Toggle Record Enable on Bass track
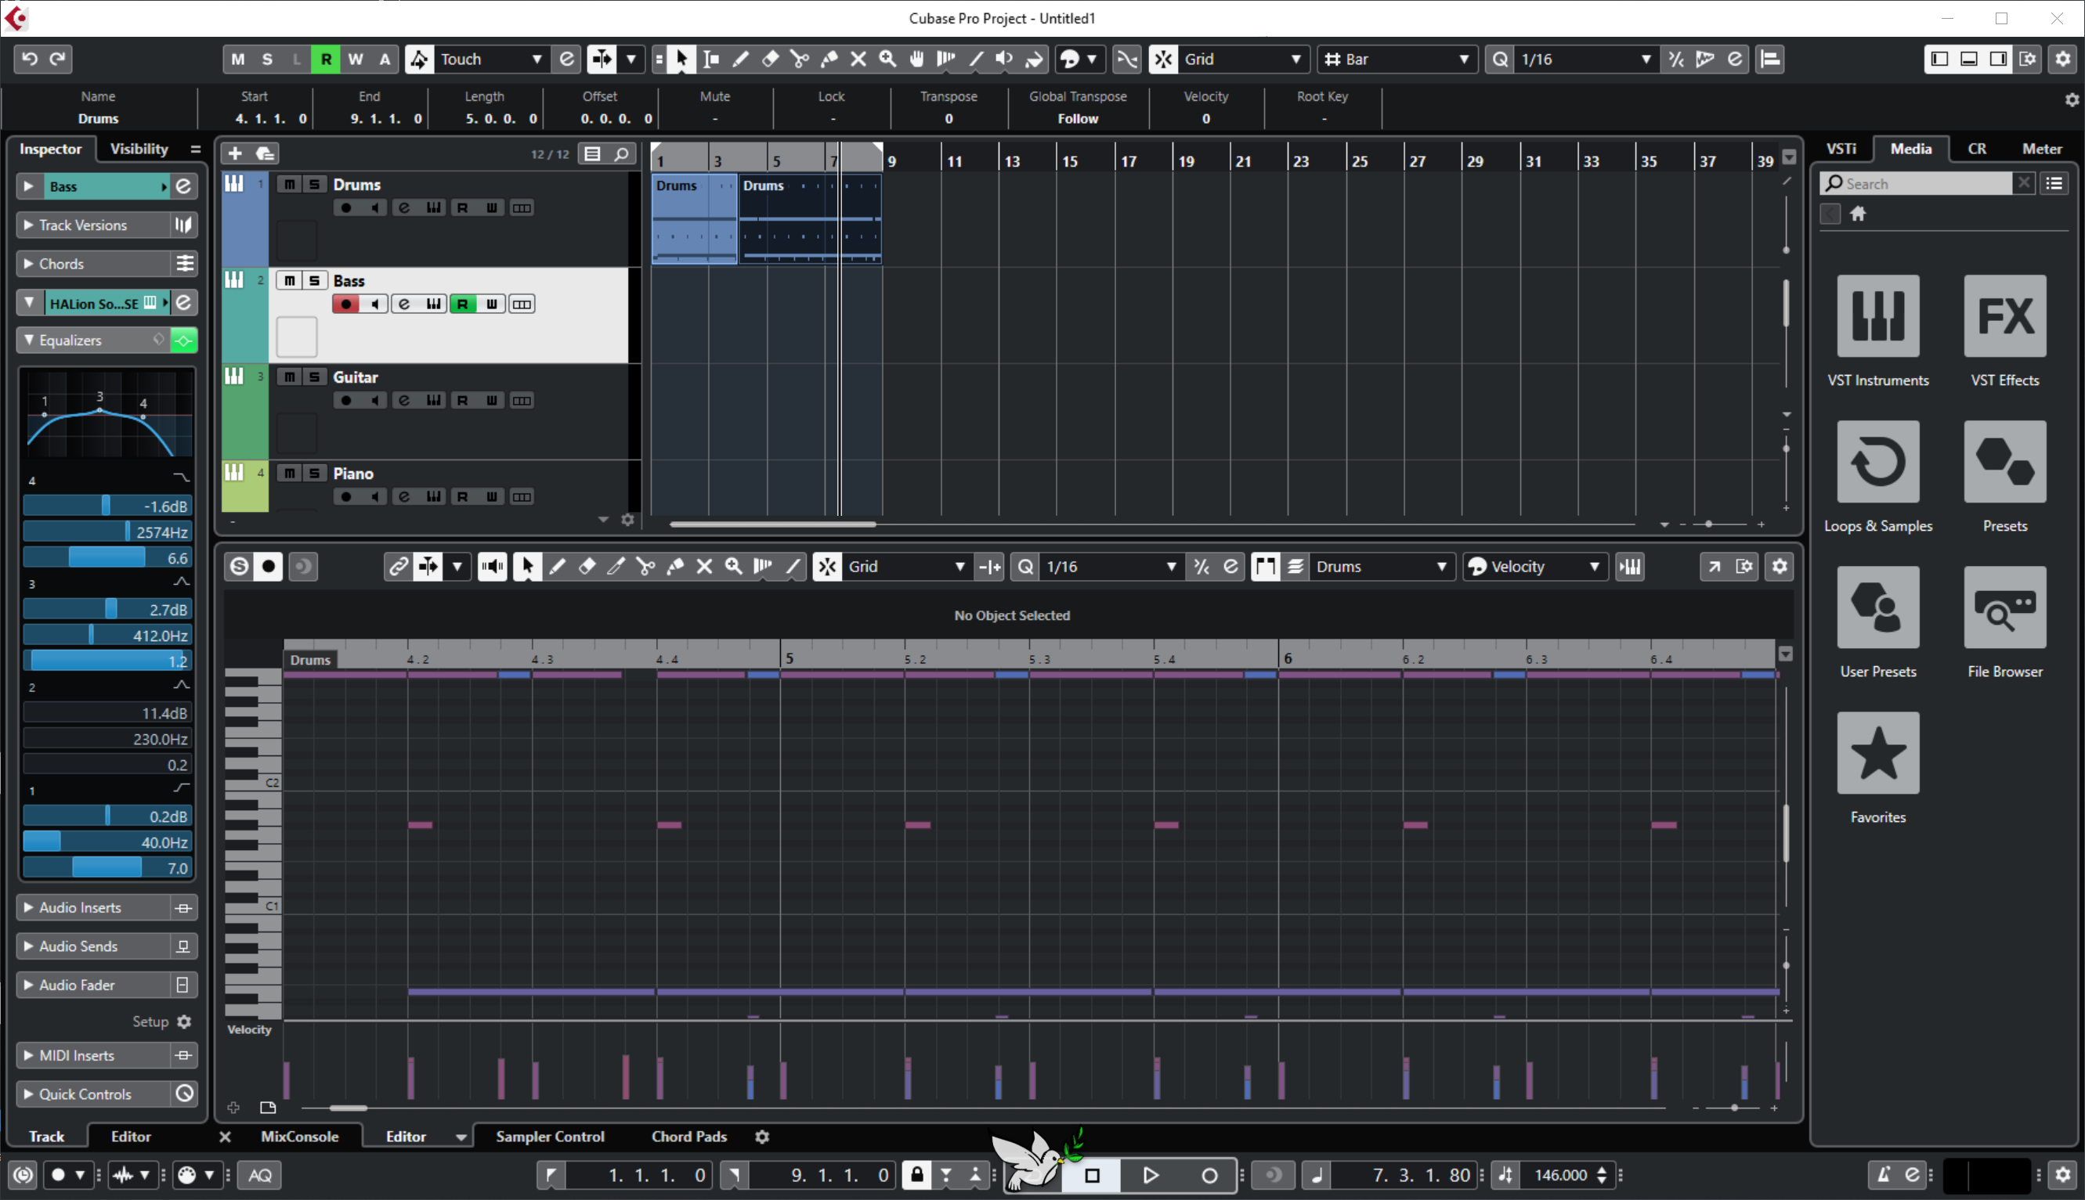This screenshot has height=1200, width=2085. coord(346,305)
